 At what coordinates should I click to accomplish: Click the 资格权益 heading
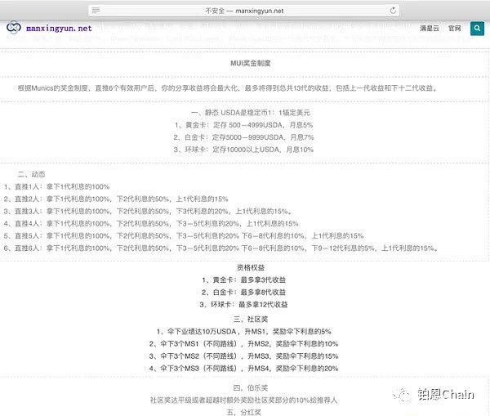(x=251, y=267)
